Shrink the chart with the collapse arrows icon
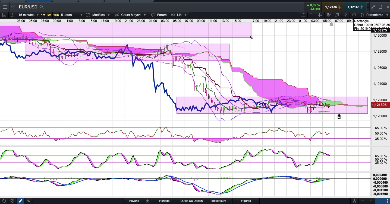The image size is (390, 204). [373, 7]
